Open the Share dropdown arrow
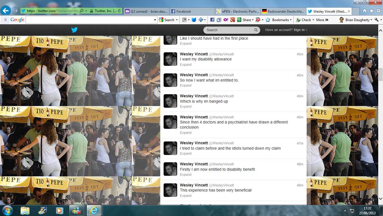The width and height of the screenshot is (383, 216). 252,20
